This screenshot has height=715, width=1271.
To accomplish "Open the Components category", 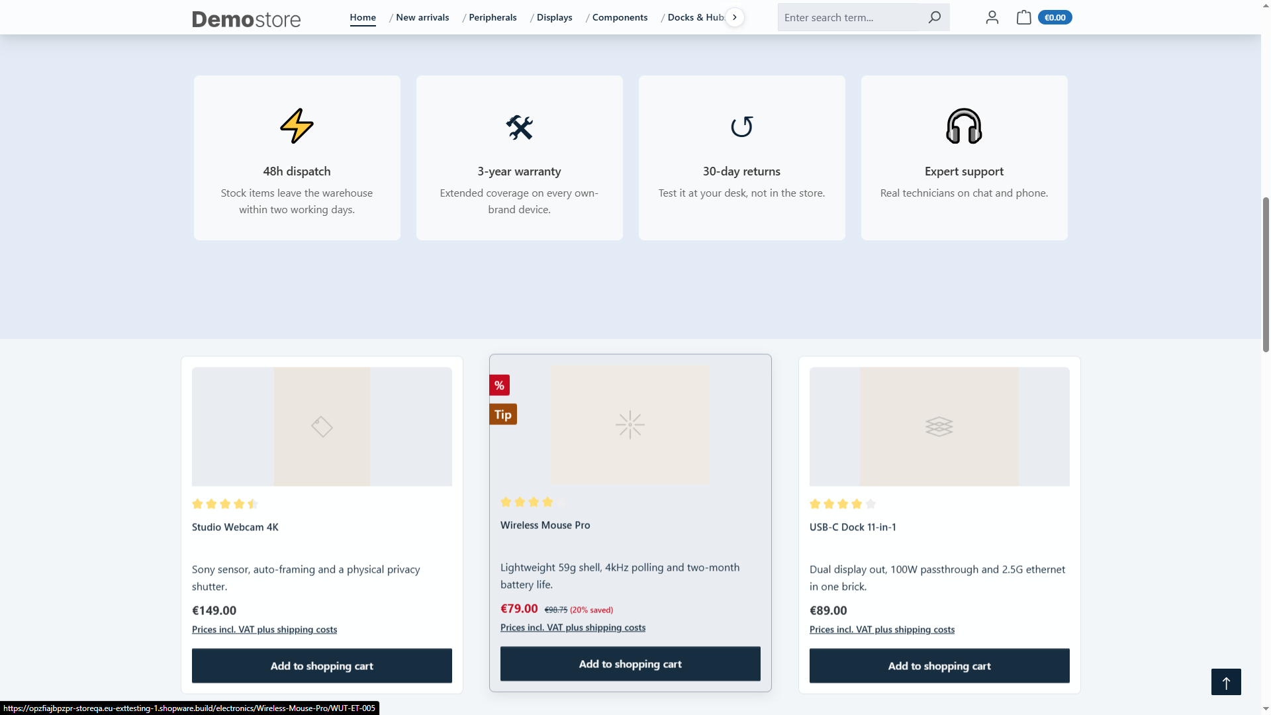I will [x=620, y=17].
